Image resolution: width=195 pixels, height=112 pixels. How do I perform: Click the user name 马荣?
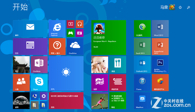[x=164, y=7]
